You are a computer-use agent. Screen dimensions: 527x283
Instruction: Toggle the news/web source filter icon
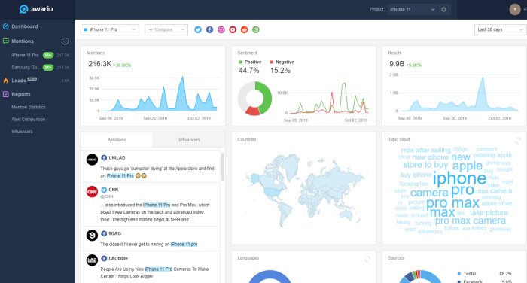click(x=256, y=29)
